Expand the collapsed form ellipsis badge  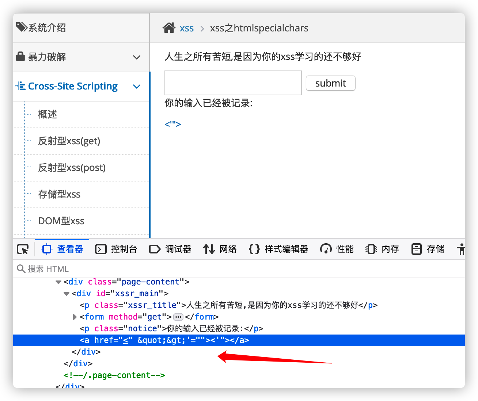point(178,317)
